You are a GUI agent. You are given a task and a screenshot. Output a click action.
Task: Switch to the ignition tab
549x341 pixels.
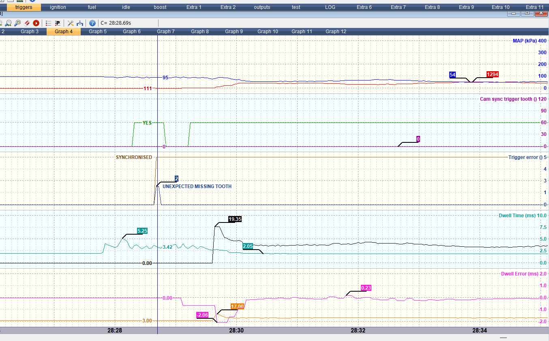pyautogui.click(x=58, y=7)
